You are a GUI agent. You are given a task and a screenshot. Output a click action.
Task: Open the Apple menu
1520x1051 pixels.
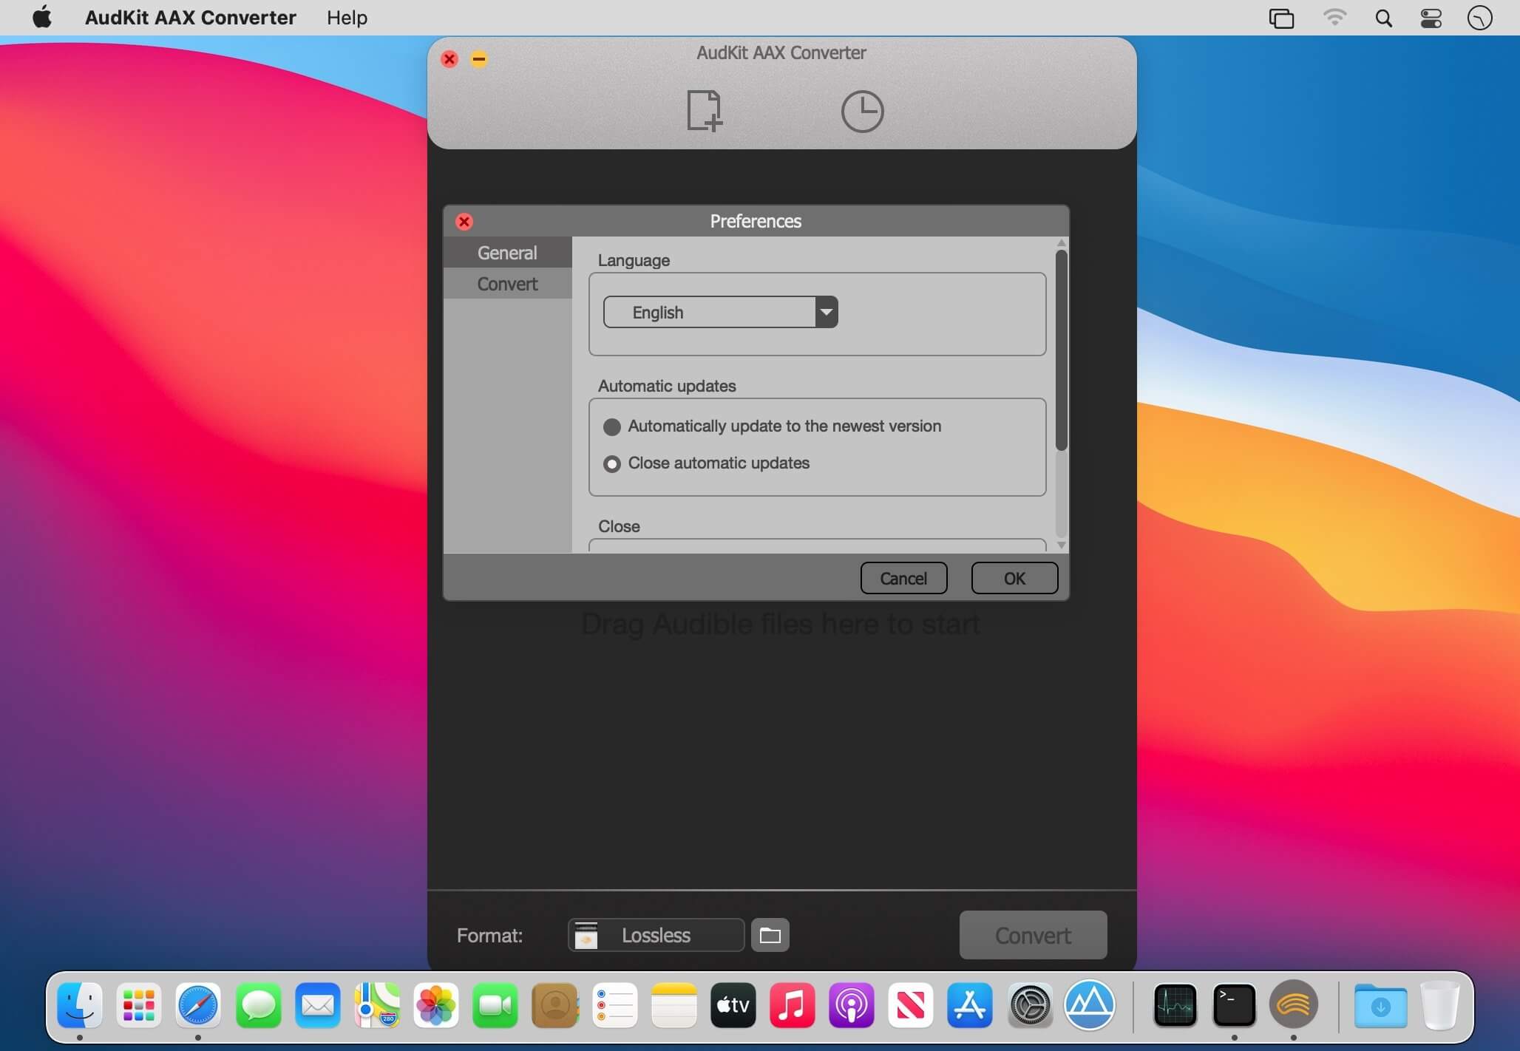tap(42, 16)
